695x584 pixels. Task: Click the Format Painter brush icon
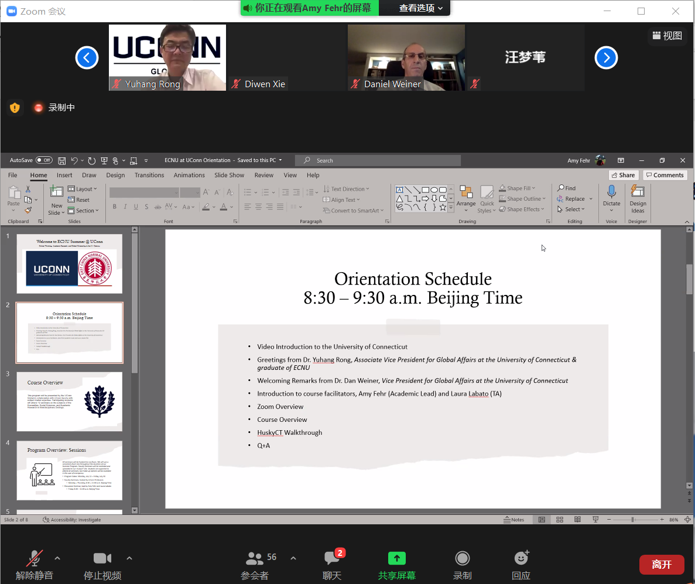(x=28, y=210)
